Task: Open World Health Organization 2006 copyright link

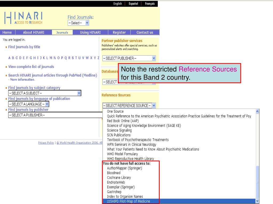Action: [x=79, y=143]
